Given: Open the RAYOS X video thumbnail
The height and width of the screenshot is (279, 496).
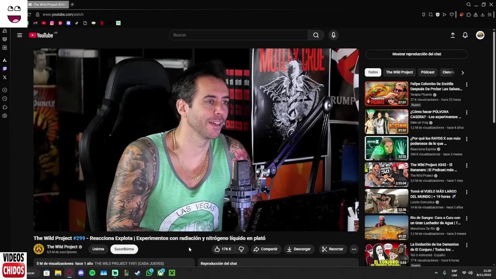Looking at the screenshot, I should [x=386, y=148].
